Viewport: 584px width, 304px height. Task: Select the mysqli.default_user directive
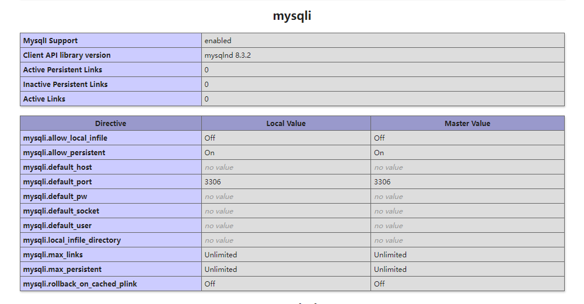57,225
